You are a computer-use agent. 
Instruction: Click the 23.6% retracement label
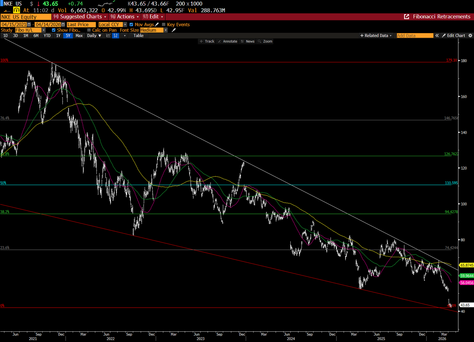5,248
